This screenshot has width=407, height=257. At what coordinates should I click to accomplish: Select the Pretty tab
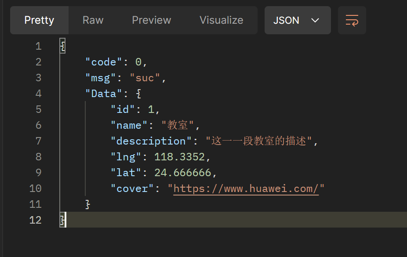39,20
